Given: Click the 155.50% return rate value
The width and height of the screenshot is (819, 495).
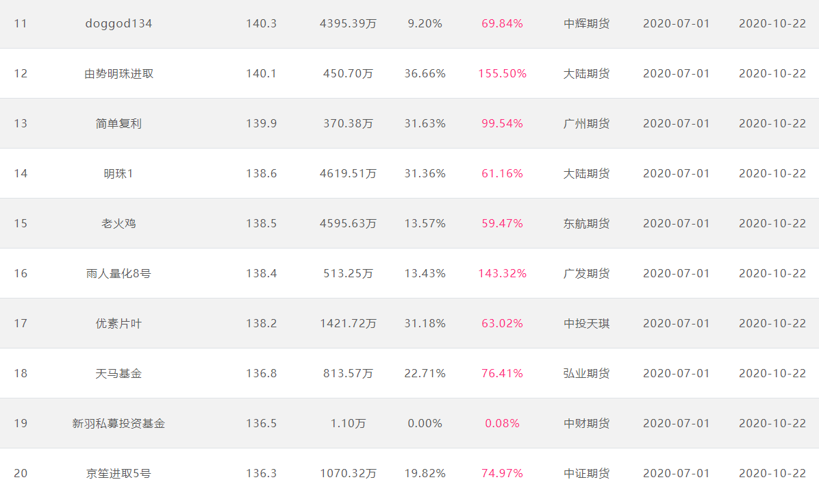Looking at the screenshot, I should coord(503,74).
